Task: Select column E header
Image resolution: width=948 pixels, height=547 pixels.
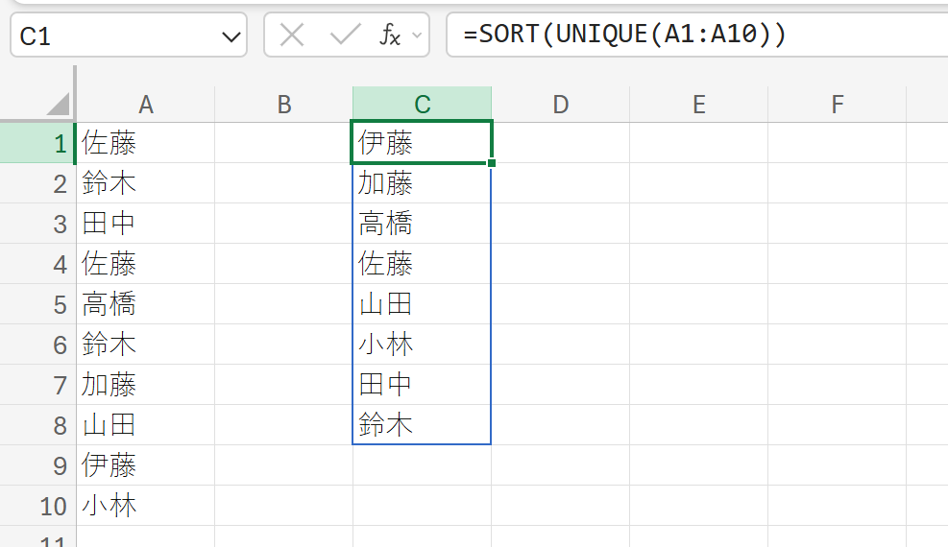Action: [699, 105]
